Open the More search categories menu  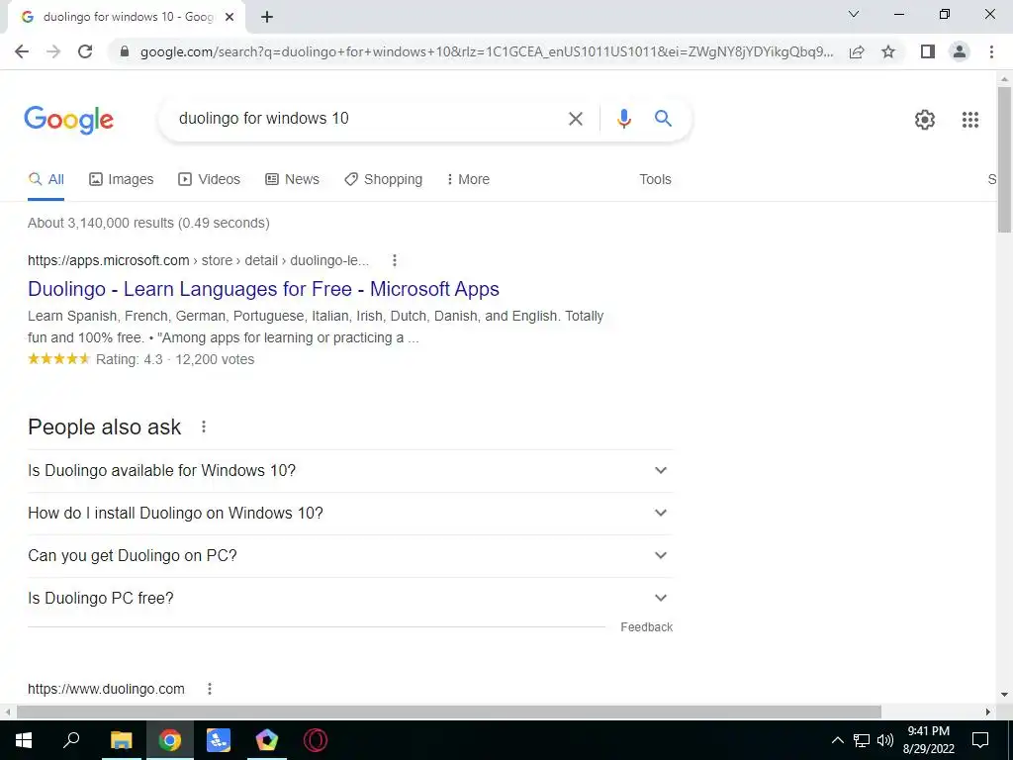pos(468,179)
